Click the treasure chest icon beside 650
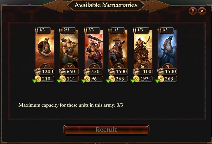The width and height of the screenshot is (212, 144). pyautogui.click(x=62, y=72)
